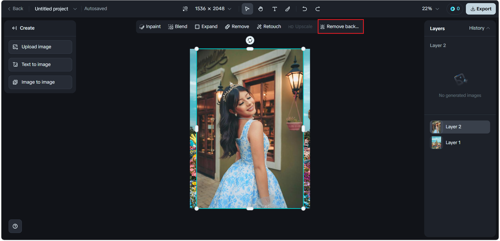500x241 pixels.
Task: Undo the last action
Action: 305,9
